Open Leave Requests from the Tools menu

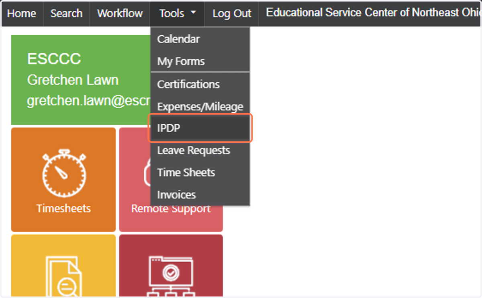tap(200, 150)
